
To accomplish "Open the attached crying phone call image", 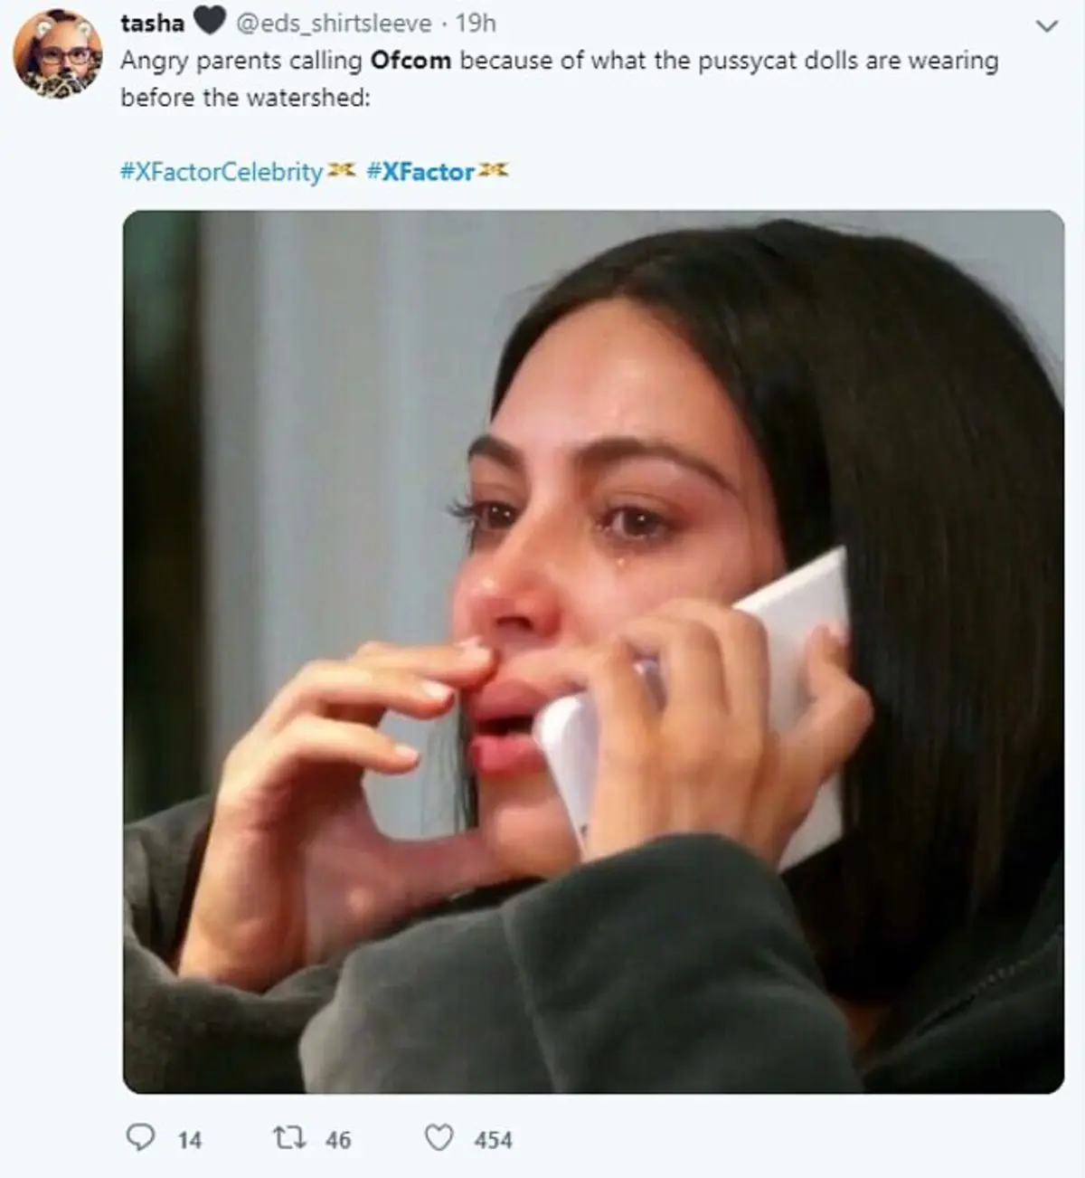I will click(593, 651).
